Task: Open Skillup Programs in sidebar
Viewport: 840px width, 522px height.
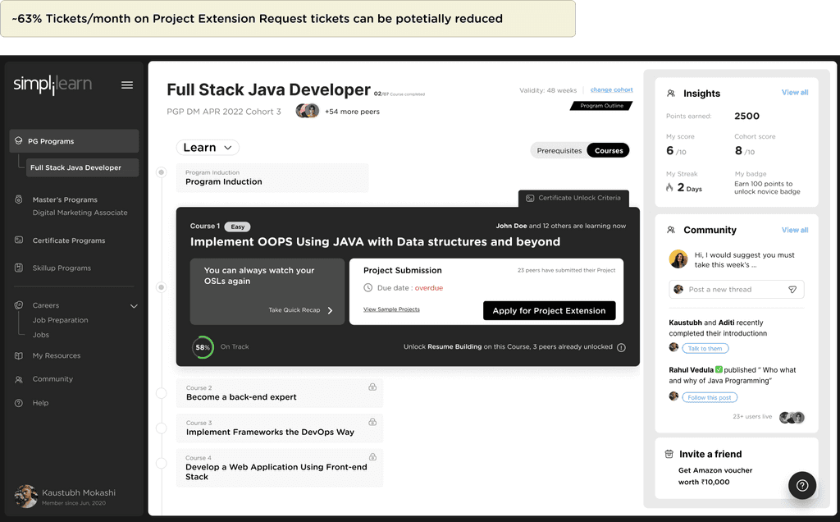Action: click(62, 268)
